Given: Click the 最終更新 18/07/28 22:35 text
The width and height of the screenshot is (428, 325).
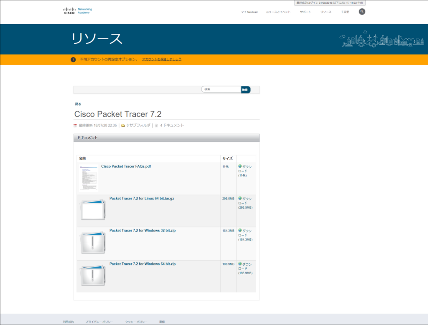Looking at the screenshot, I should tap(98, 126).
